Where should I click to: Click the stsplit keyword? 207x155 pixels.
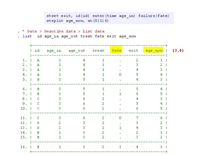(55, 21)
